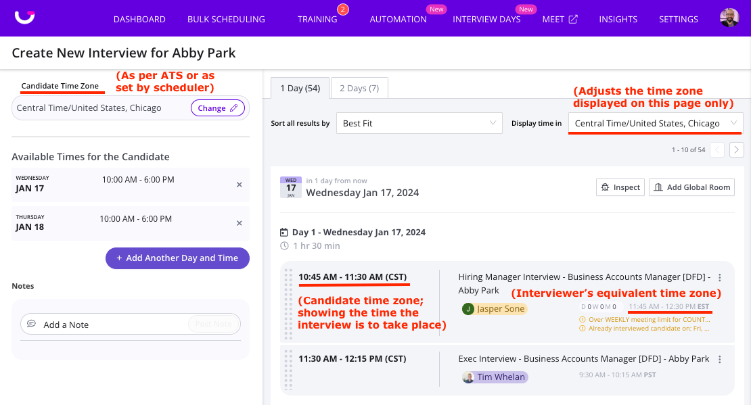Open options menu on Exec Interview
The width and height of the screenshot is (751, 405).
(719, 359)
